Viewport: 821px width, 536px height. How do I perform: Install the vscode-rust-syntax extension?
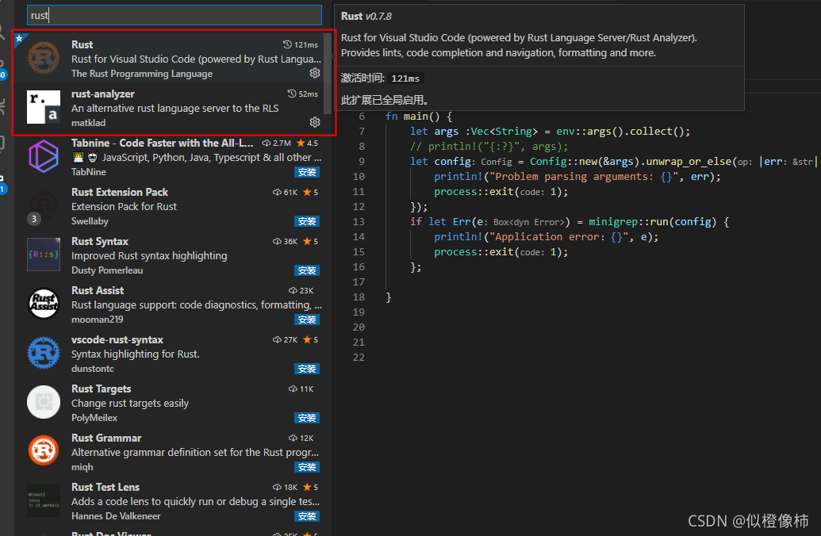307,369
